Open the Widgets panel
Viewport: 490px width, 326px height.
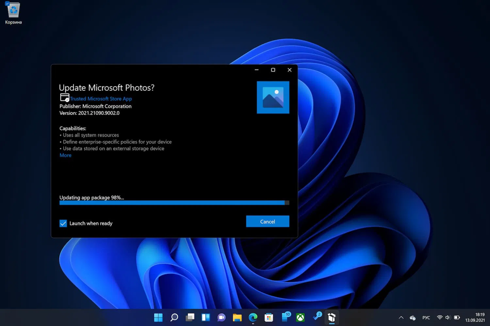click(x=206, y=317)
